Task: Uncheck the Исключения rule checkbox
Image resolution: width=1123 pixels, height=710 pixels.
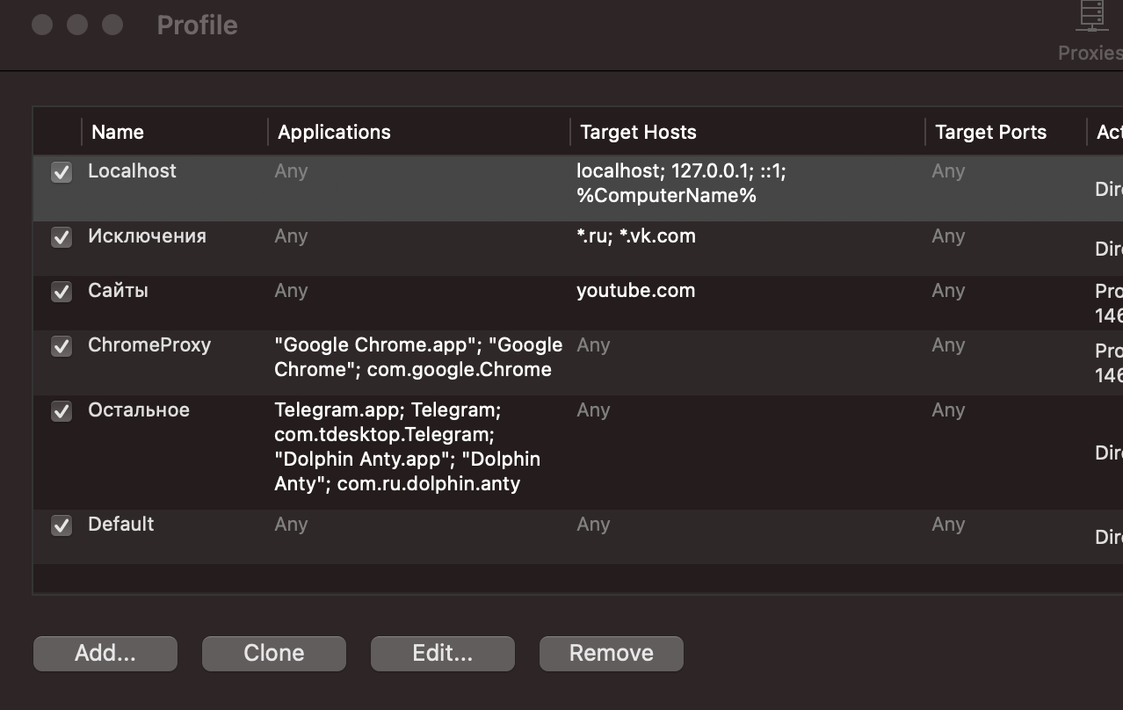Action: click(62, 237)
